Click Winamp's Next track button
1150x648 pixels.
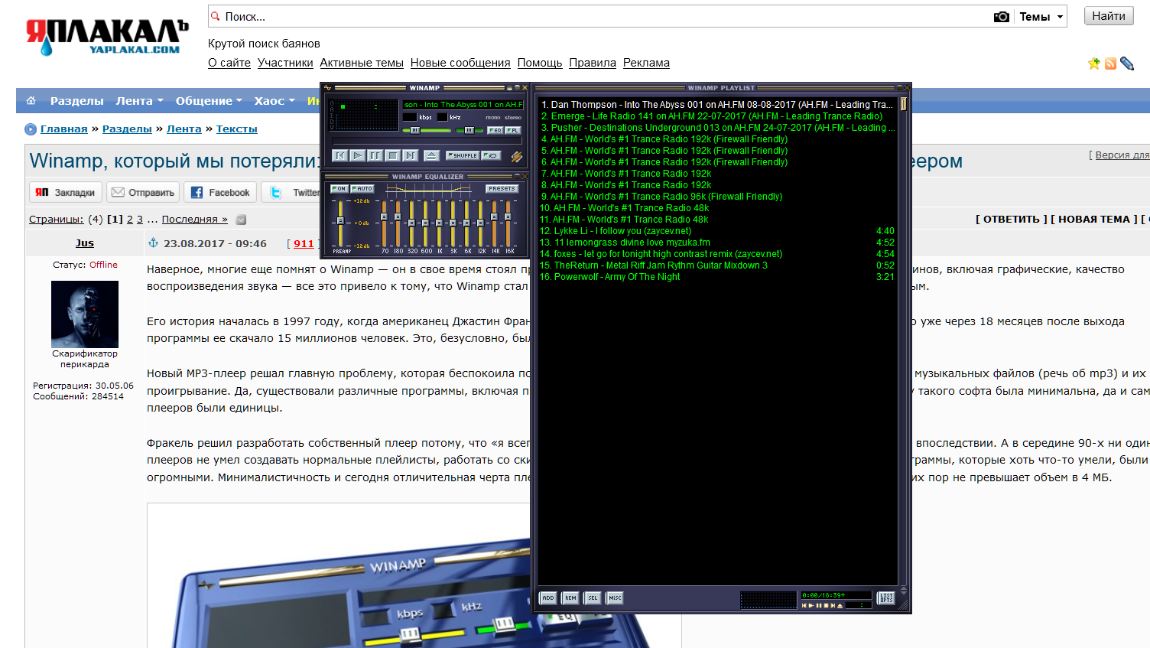point(411,155)
